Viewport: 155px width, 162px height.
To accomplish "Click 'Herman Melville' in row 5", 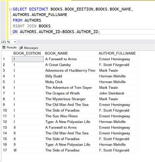I will click(118, 82).
